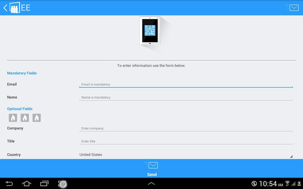Select the third flame rating icon
Image resolution: width=303 pixels, height=189 pixels.
[36, 118]
